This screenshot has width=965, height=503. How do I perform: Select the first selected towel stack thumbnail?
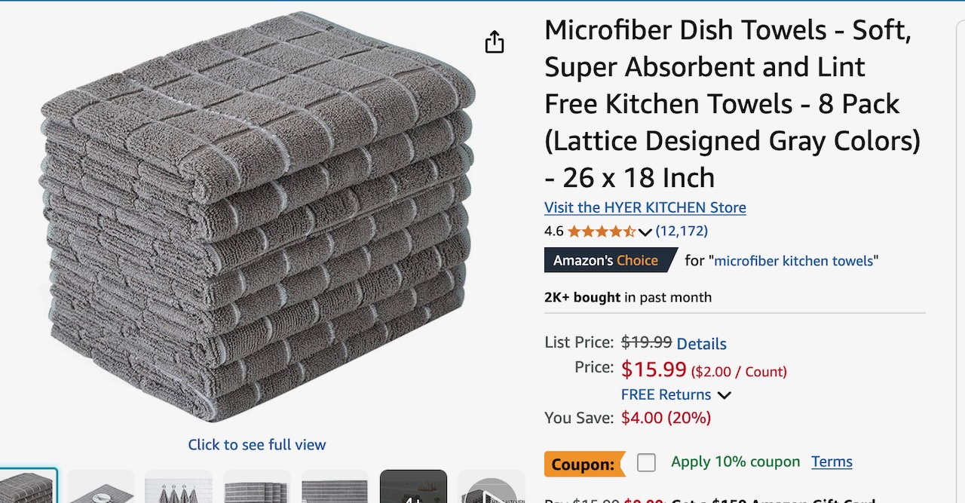coord(28,486)
